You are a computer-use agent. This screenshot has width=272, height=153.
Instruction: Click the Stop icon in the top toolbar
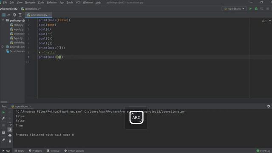tap(267, 8)
